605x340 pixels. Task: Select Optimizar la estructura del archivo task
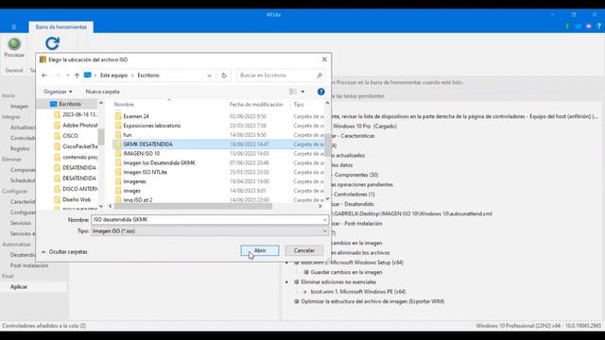tap(372, 301)
